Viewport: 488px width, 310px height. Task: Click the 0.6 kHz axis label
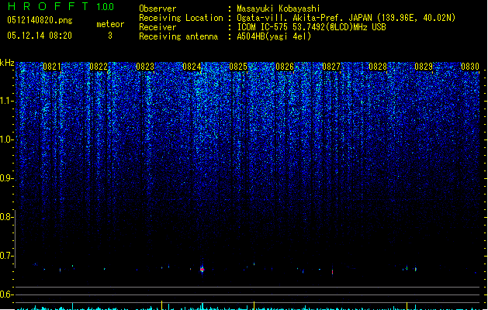point(6,294)
